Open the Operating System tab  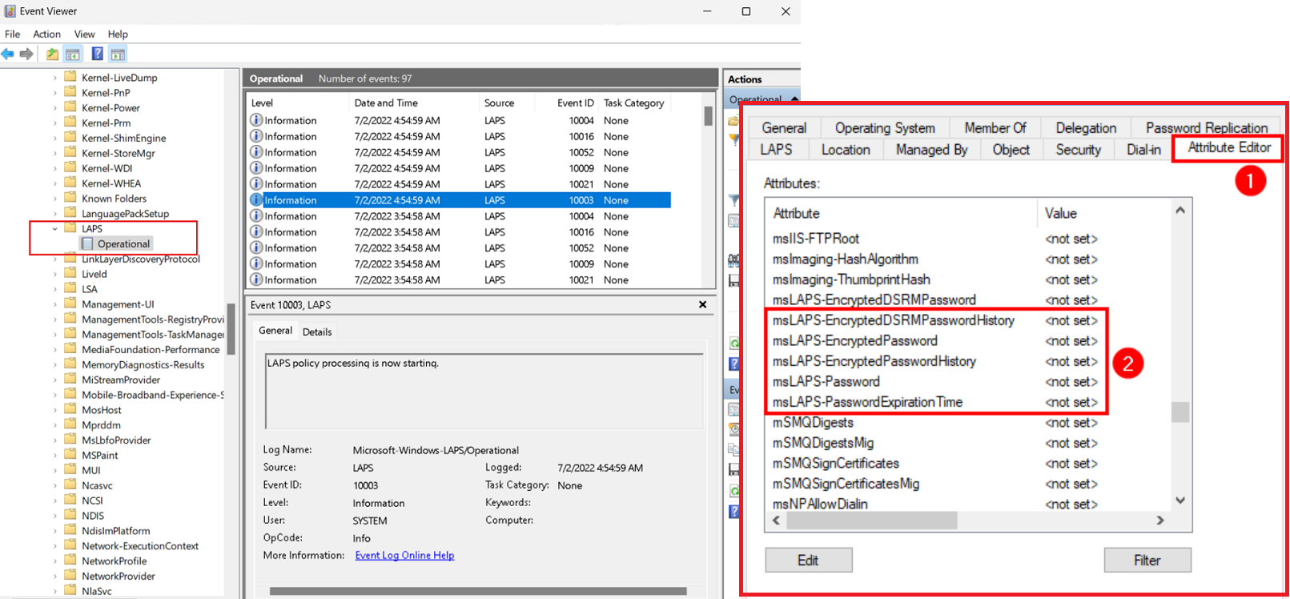click(x=885, y=128)
